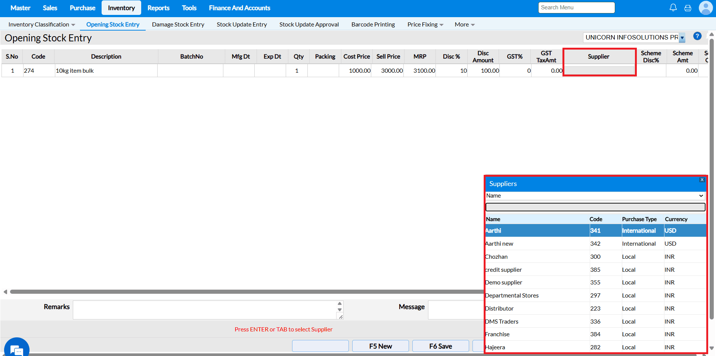Open the blue help question icon

[697, 36]
